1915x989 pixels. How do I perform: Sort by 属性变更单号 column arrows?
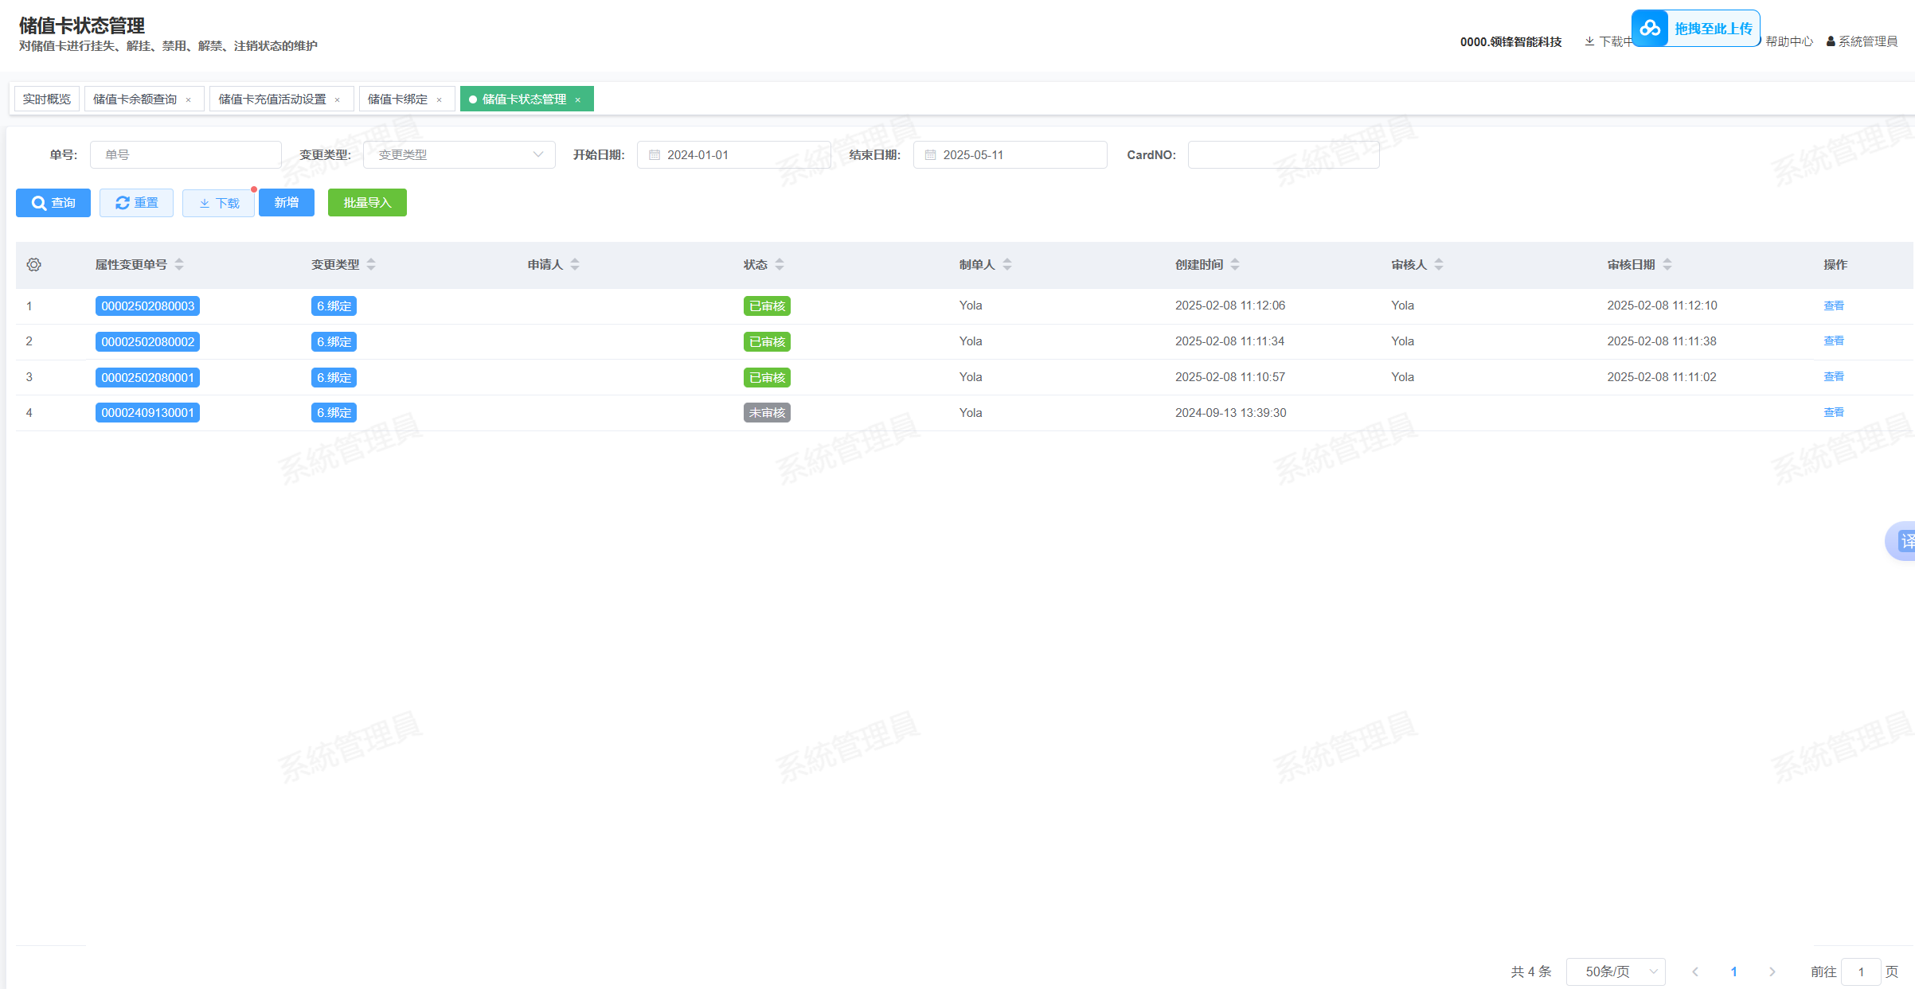click(x=179, y=265)
